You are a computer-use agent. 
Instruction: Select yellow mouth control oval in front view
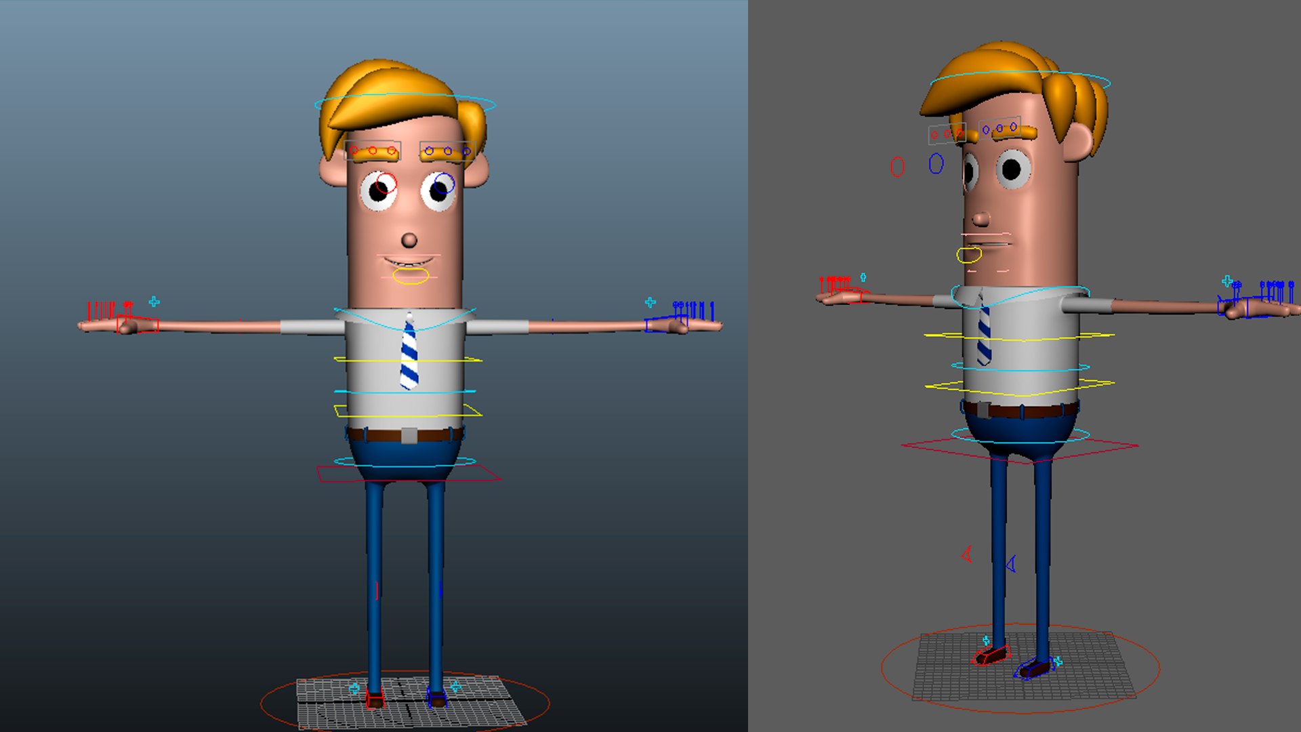[411, 276]
